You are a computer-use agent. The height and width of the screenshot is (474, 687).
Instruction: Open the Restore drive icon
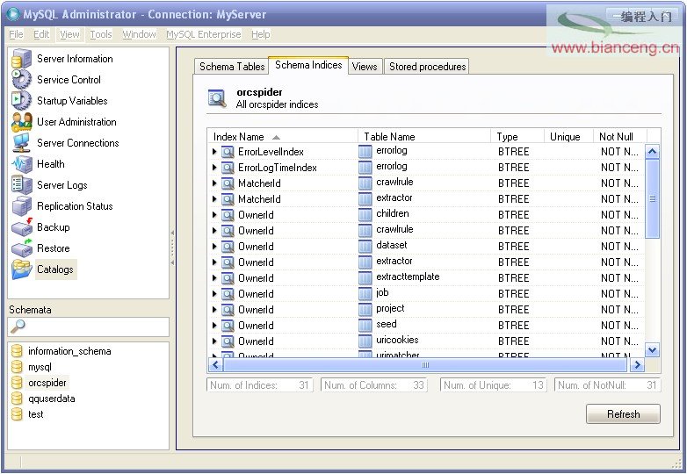[x=21, y=248]
